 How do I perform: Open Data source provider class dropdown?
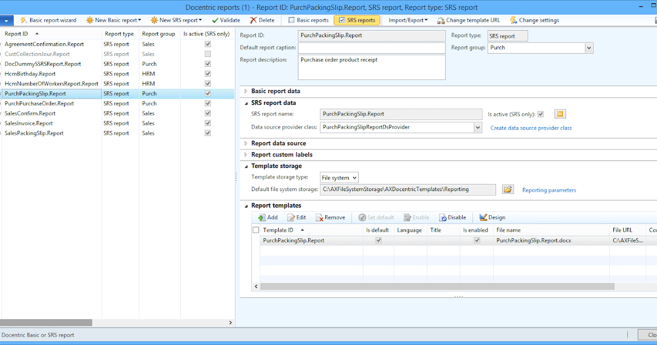(478, 128)
